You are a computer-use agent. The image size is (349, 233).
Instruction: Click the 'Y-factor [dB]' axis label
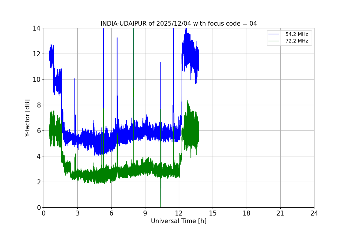pos(27,118)
